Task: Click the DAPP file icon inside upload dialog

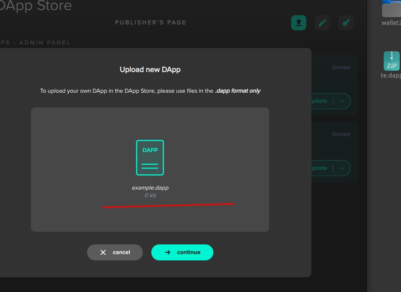Action: click(150, 158)
